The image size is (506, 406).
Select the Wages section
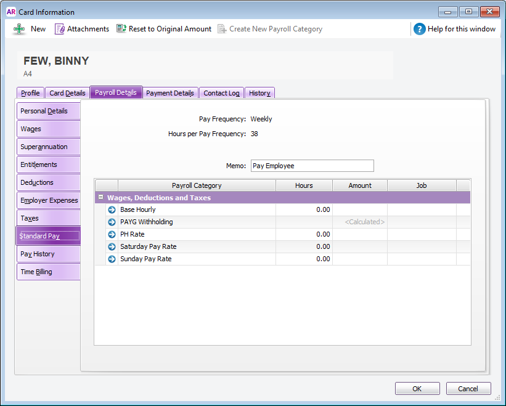(48, 129)
